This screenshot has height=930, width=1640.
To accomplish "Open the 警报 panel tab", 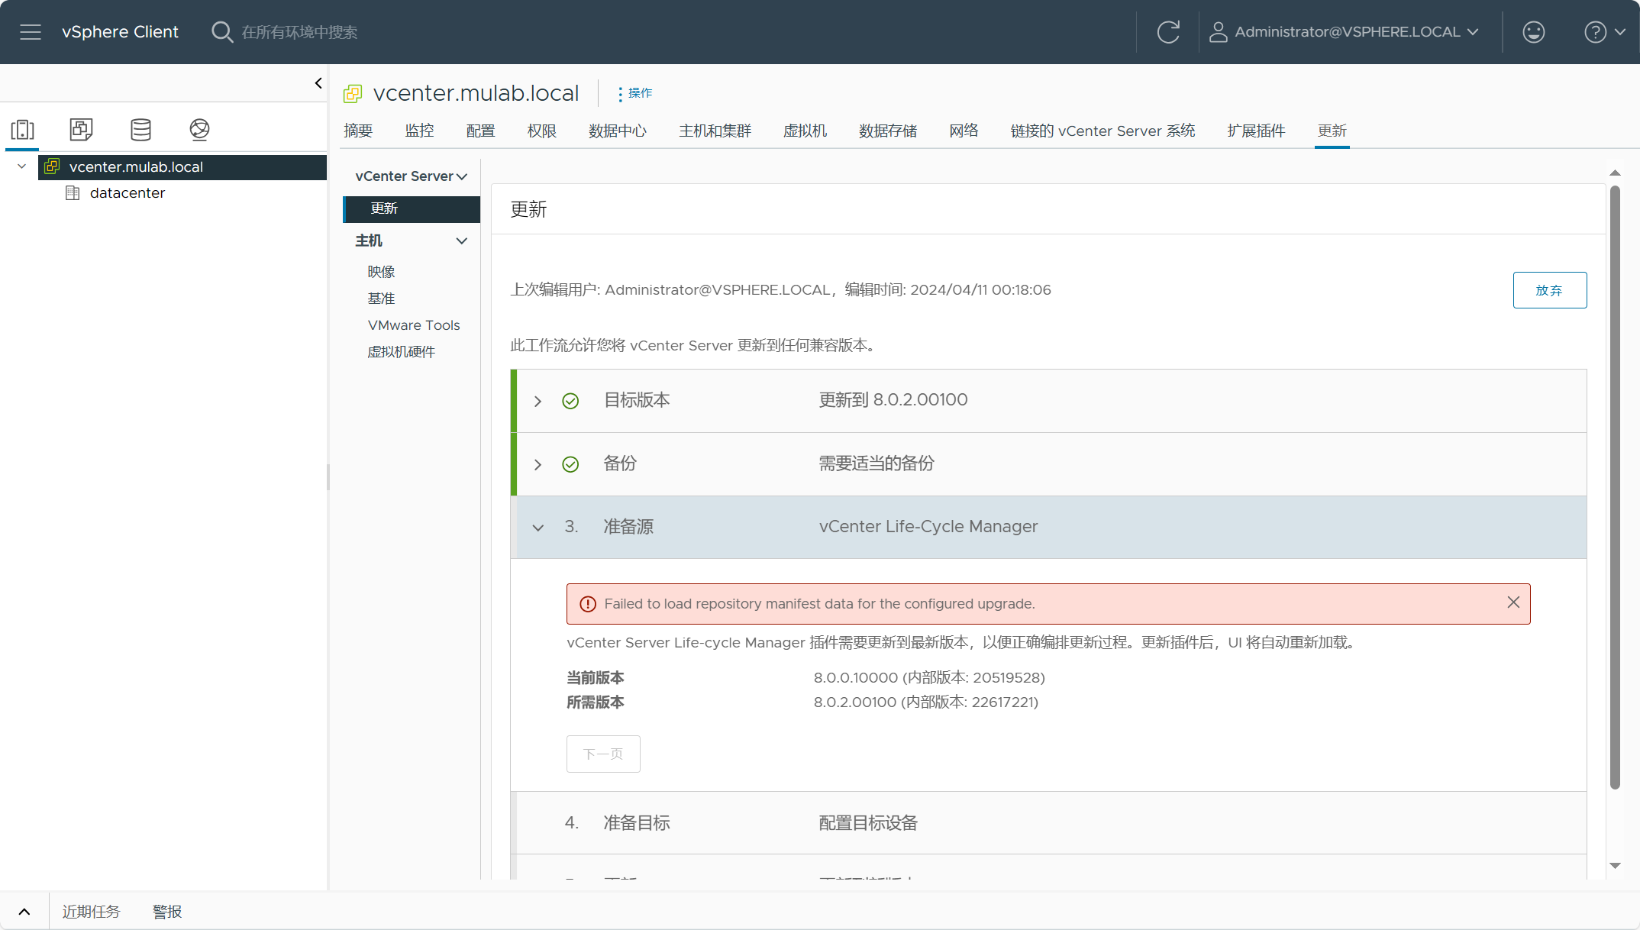I will pos(167,912).
